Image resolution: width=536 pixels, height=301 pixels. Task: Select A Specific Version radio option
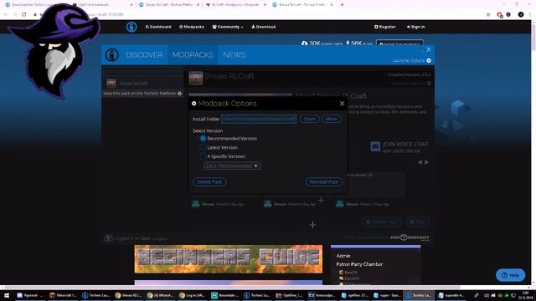point(203,156)
